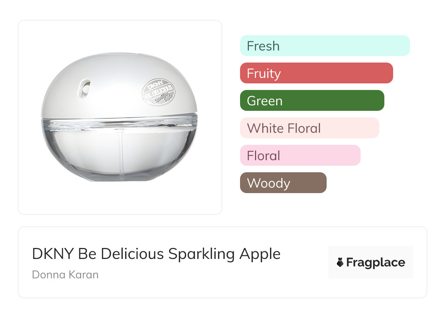The image size is (445, 316).
Task: Click the Fragplace wordmark text
Action: 376,263
